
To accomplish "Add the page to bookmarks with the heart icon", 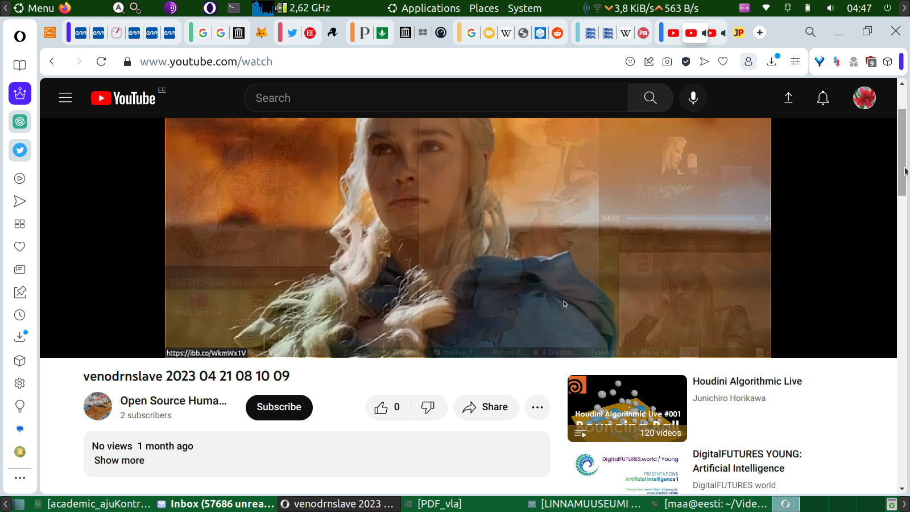I will pyautogui.click(x=723, y=61).
